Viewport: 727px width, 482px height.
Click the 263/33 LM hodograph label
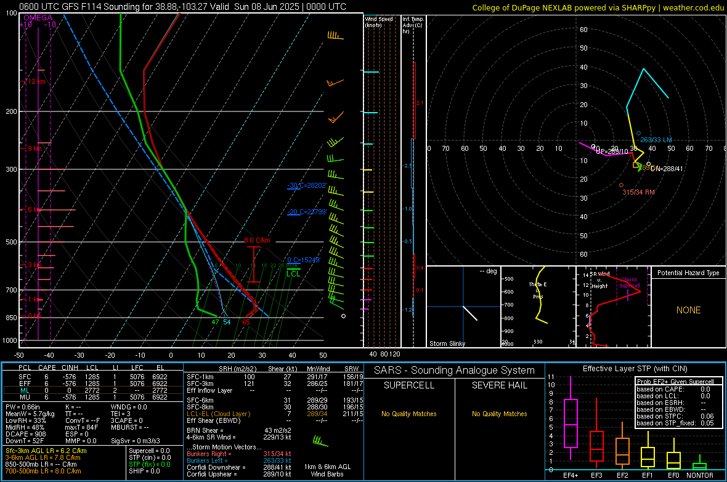point(656,140)
